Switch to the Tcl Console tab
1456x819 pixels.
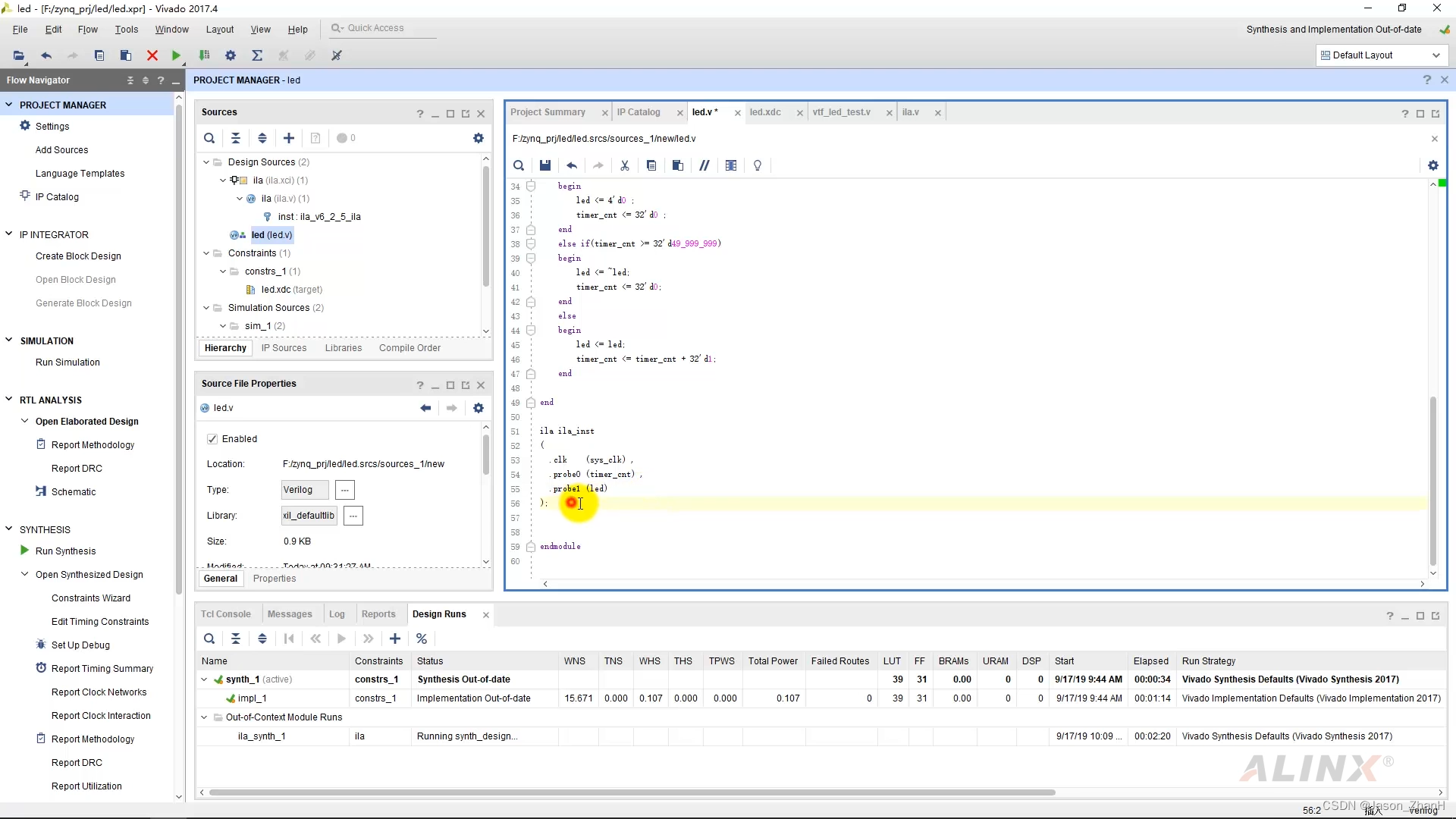click(226, 613)
